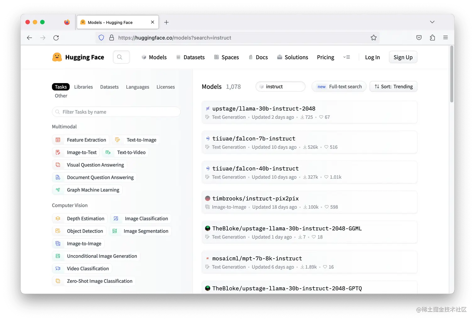This screenshot has width=475, height=321.
Task: Click the instruct model search field
Action: point(281,87)
